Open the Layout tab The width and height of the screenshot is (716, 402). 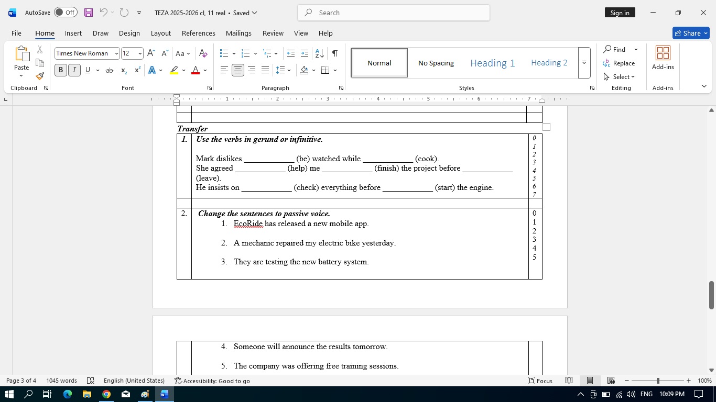[160, 33]
